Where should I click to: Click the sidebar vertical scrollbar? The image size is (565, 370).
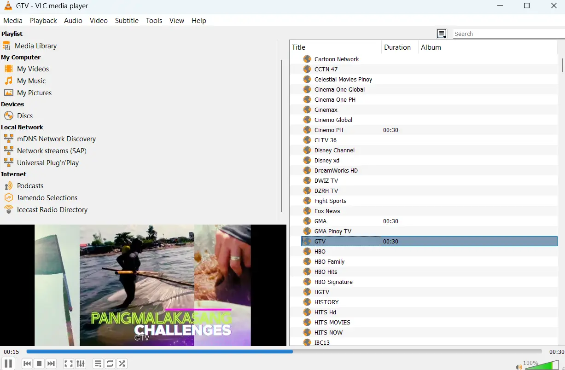point(281,136)
